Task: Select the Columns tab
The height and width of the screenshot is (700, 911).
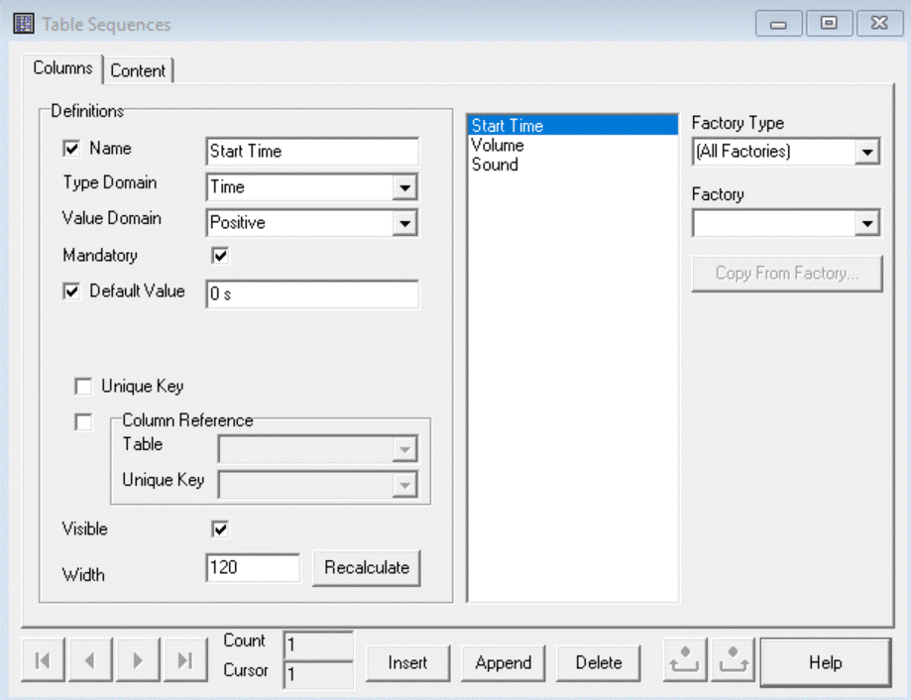Action: tap(62, 68)
